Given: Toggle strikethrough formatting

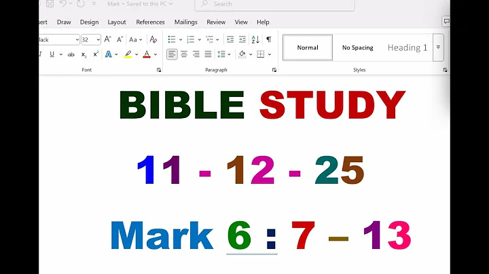Looking at the screenshot, I should (71, 54).
